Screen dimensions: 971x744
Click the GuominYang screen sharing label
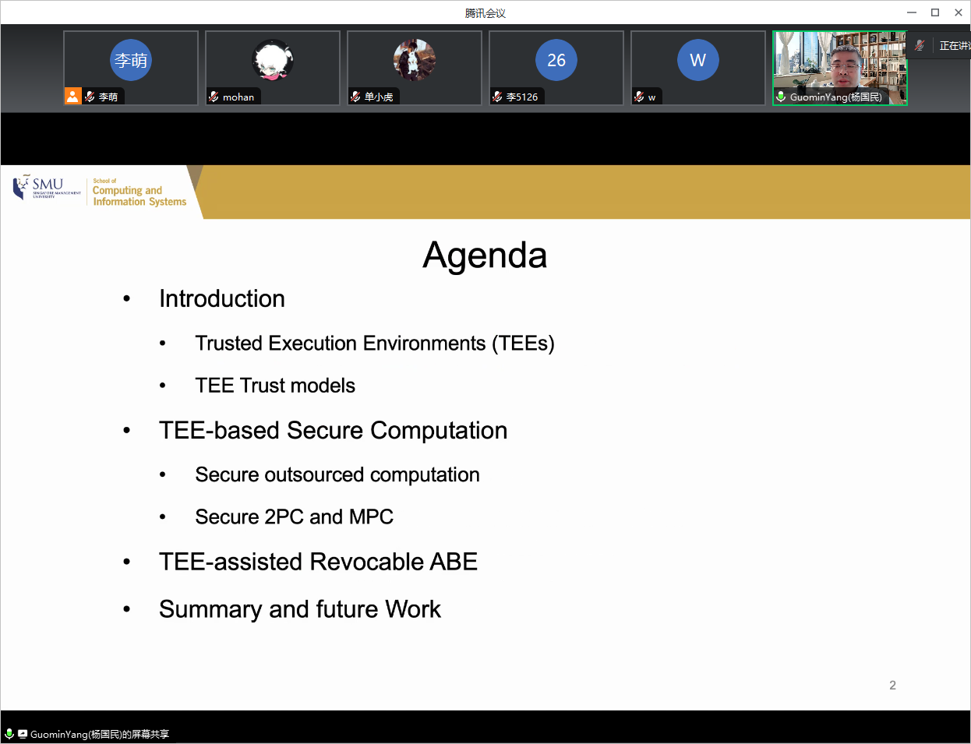click(100, 734)
